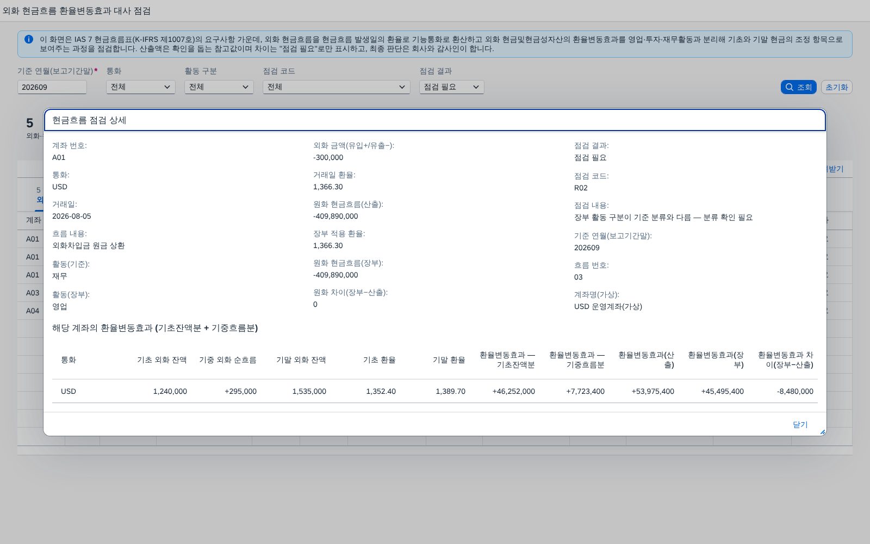Click the 기준 연월 input field 202609
The width and height of the screenshot is (870, 544).
[x=52, y=87]
